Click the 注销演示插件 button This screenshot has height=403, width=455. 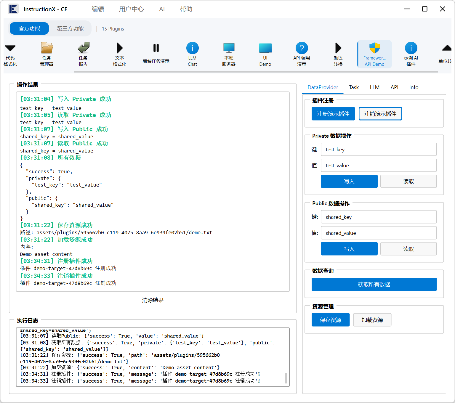click(380, 114)
